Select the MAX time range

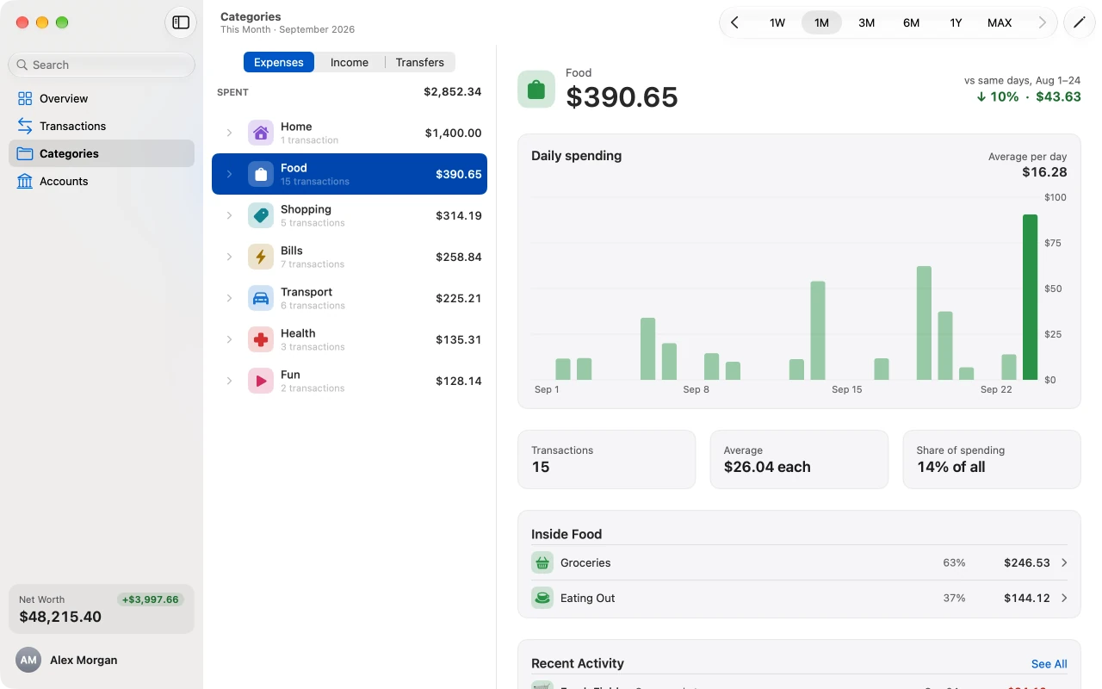tap(1000, 22)
